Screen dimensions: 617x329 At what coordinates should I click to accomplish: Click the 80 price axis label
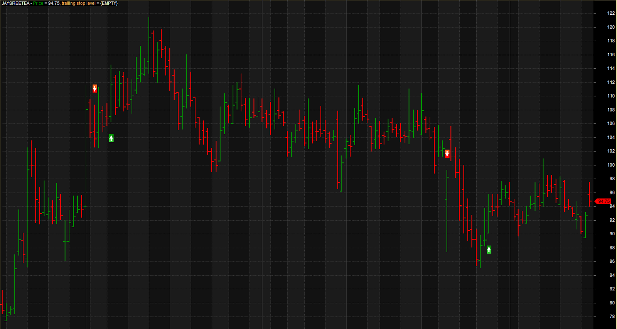(612, 303)
